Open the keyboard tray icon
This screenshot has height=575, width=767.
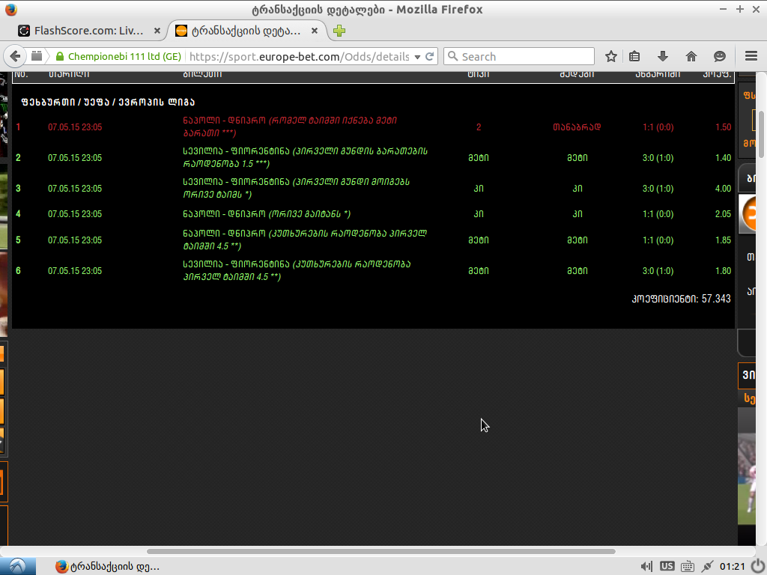[x=688, y=566]
